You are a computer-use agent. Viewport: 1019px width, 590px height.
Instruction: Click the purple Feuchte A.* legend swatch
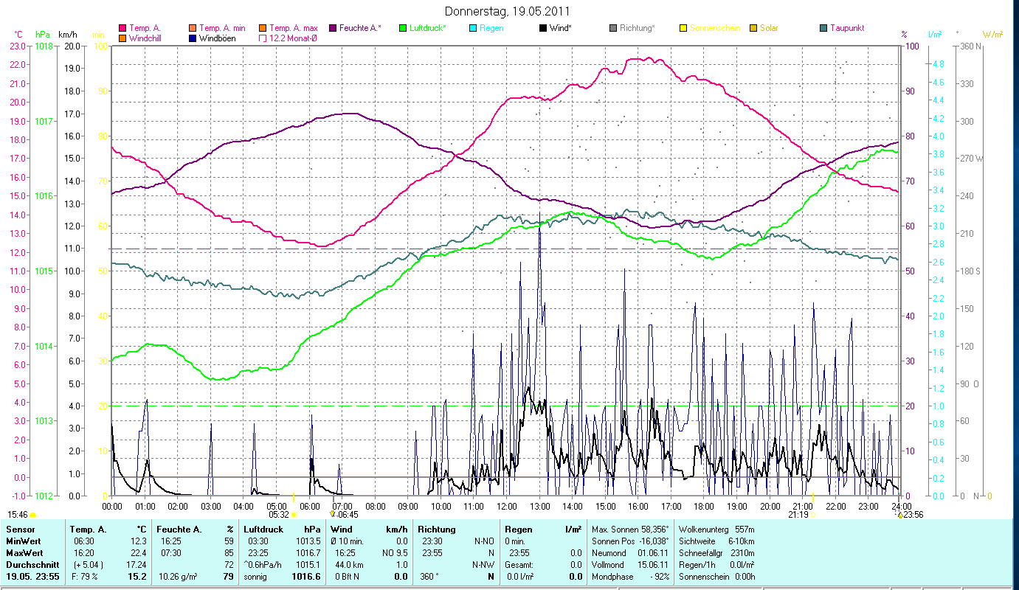(x=332, y=28)
